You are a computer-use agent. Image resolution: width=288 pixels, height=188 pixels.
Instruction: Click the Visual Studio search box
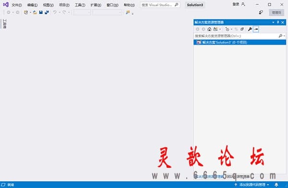tap(160, 5)
